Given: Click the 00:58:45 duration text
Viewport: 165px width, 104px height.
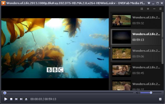Looking at the screenshot, I should (x=138, y=73).
